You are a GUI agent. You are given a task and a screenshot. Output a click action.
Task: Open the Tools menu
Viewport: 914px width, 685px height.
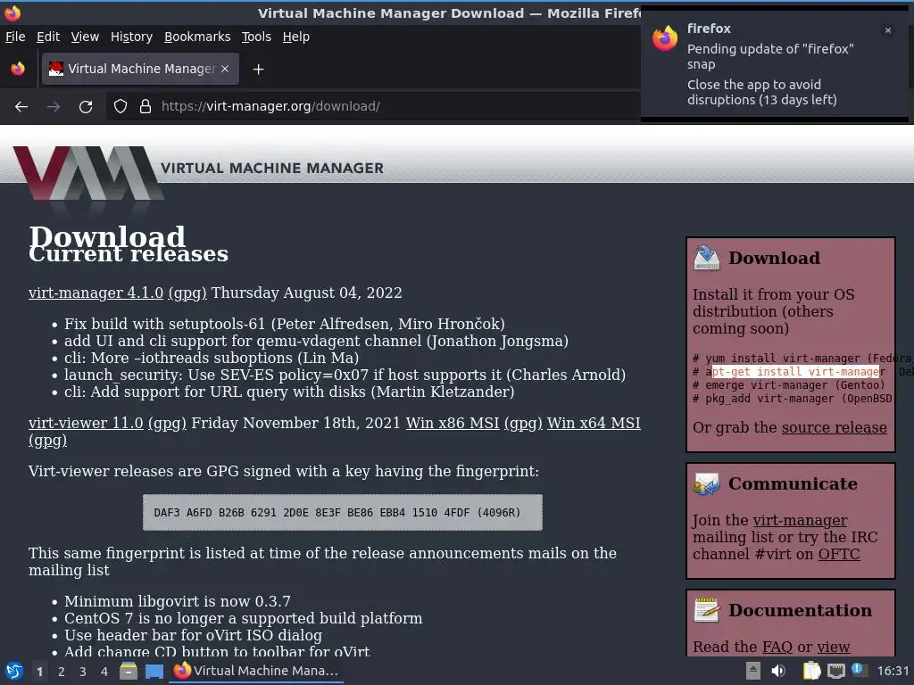pos(256,37)
